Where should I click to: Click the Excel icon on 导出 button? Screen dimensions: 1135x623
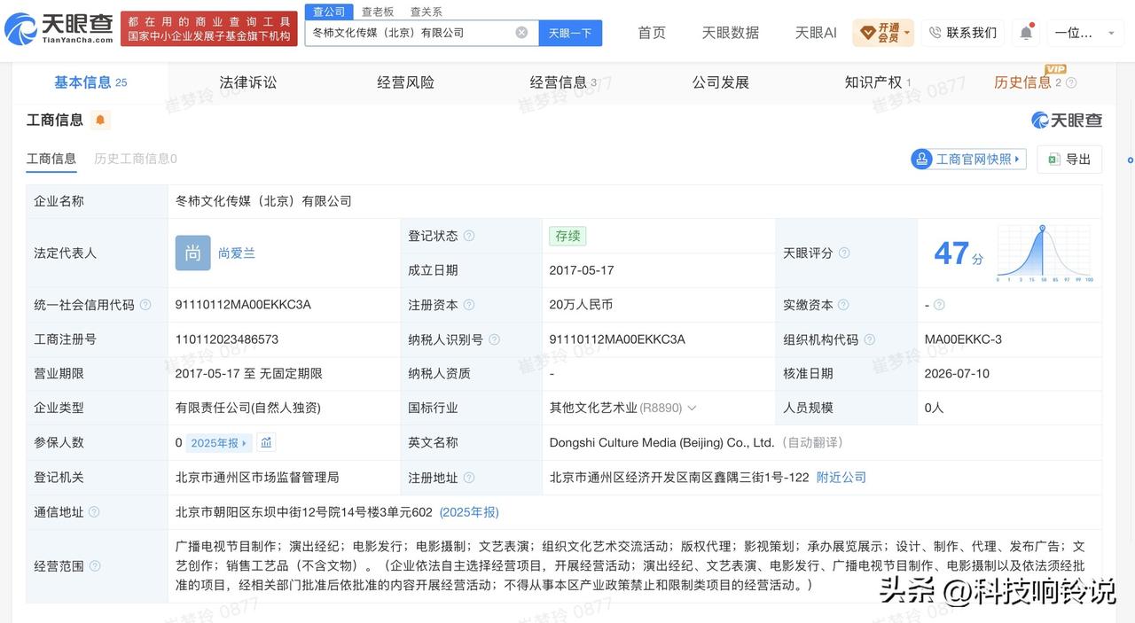pos(1054,160)
